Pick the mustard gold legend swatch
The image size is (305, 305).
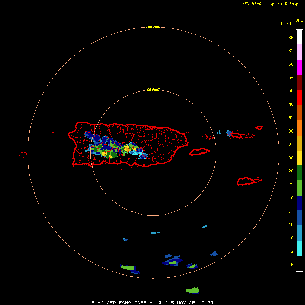299,143
